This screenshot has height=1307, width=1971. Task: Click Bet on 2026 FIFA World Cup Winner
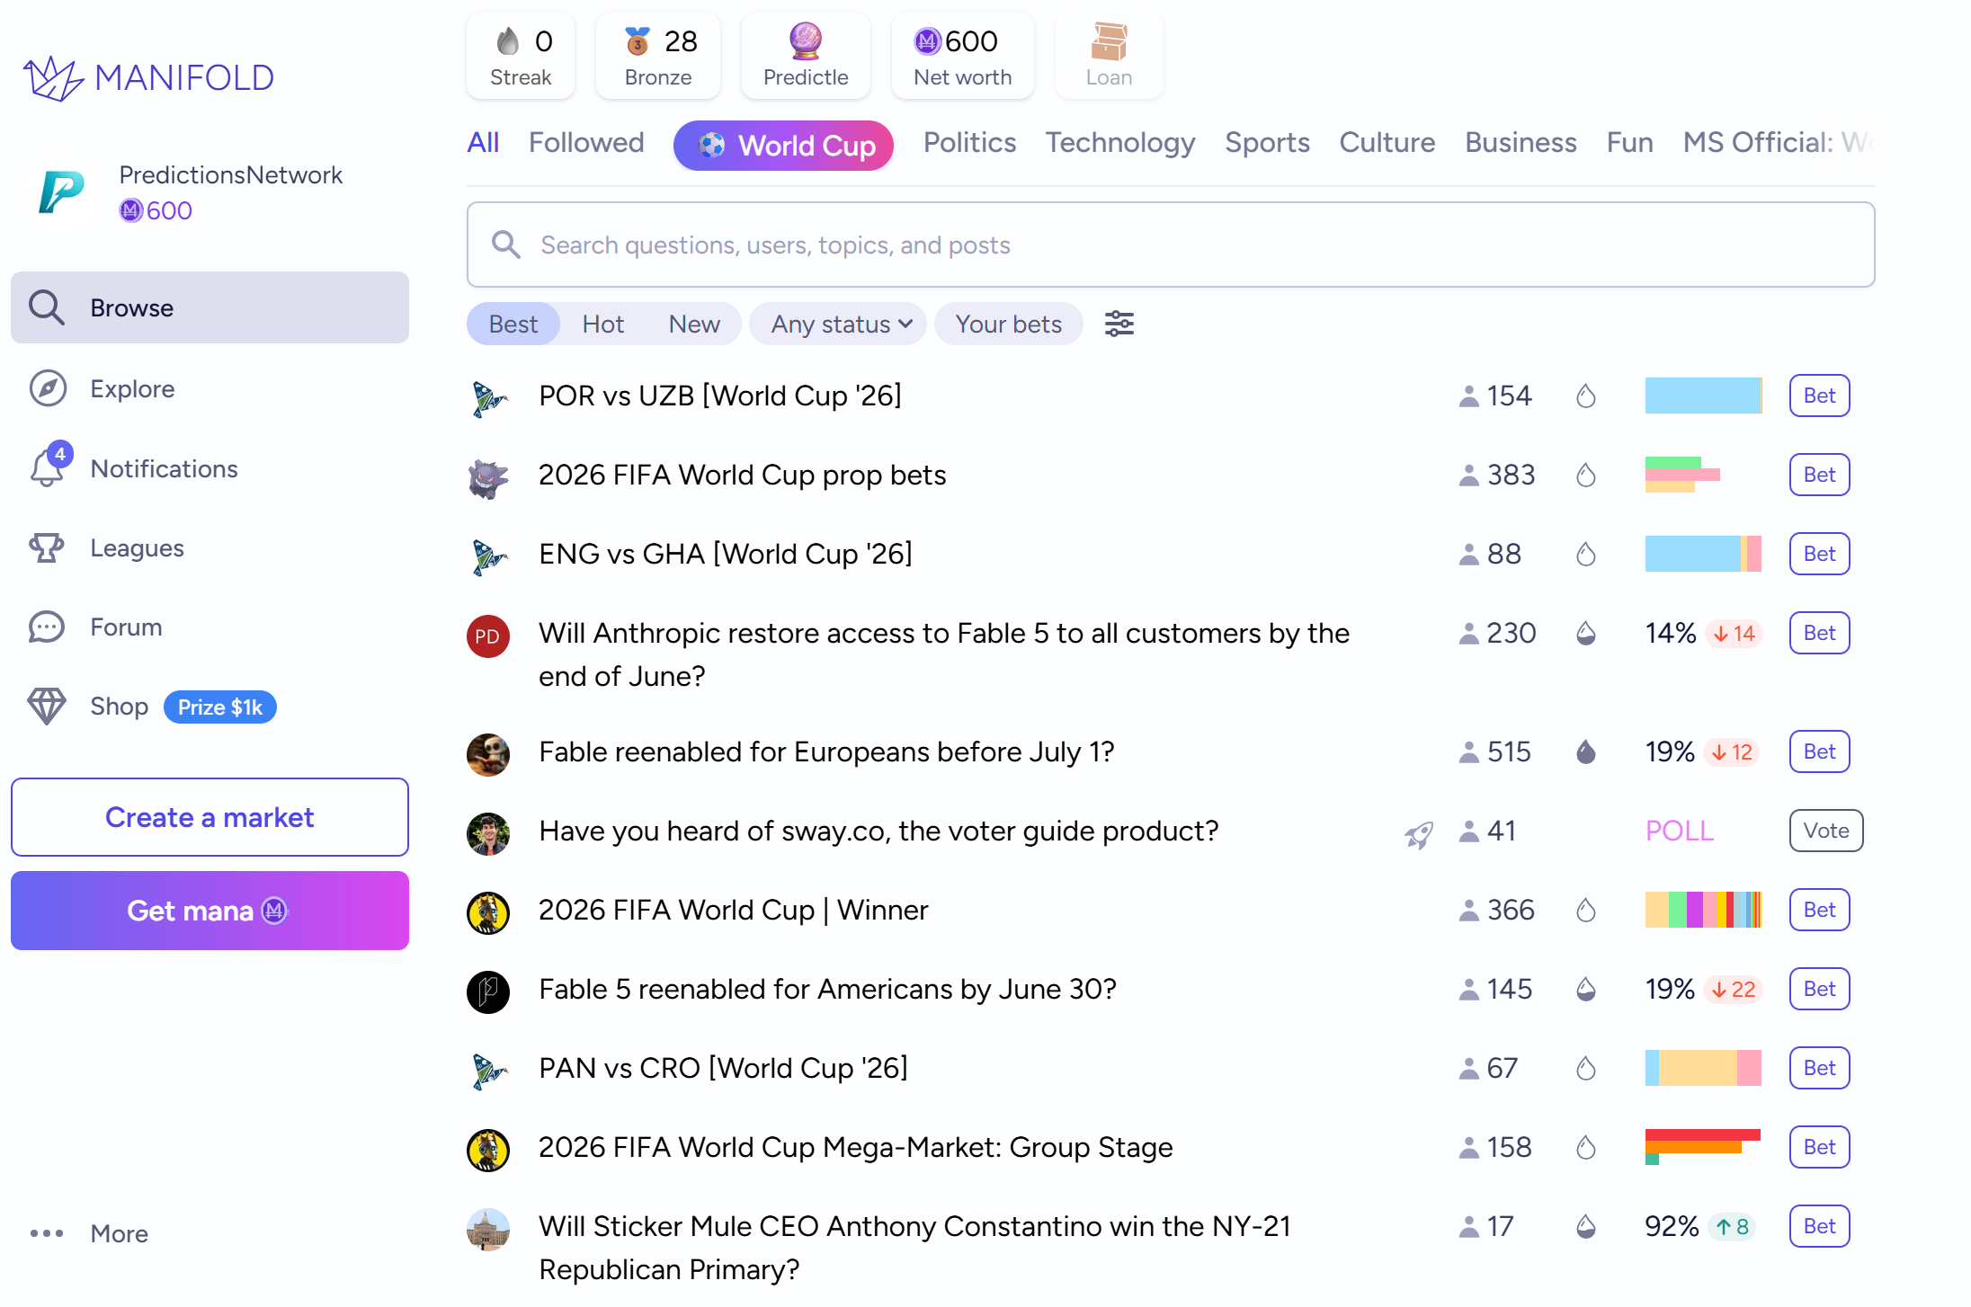pos(1819,910)
